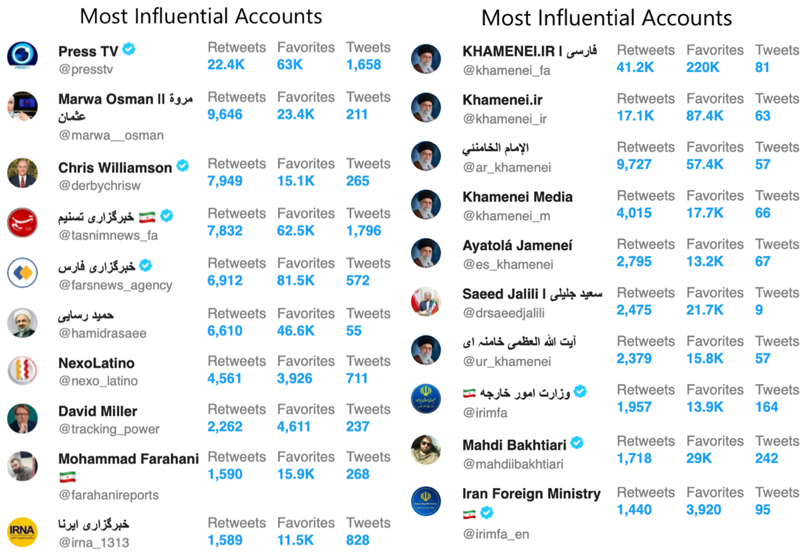
Task: Click Press TV's 22.4K retweets count
Action: coord(226,65)
